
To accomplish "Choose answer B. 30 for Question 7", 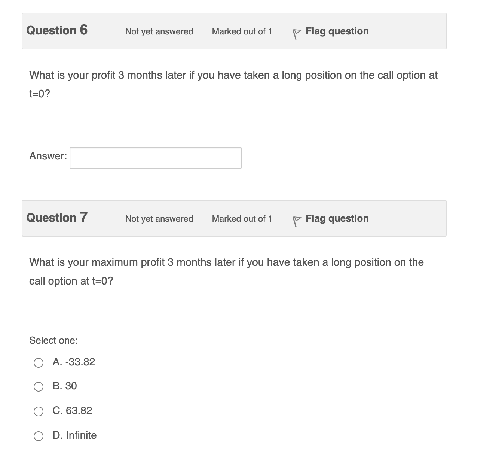I will (39, 386).
